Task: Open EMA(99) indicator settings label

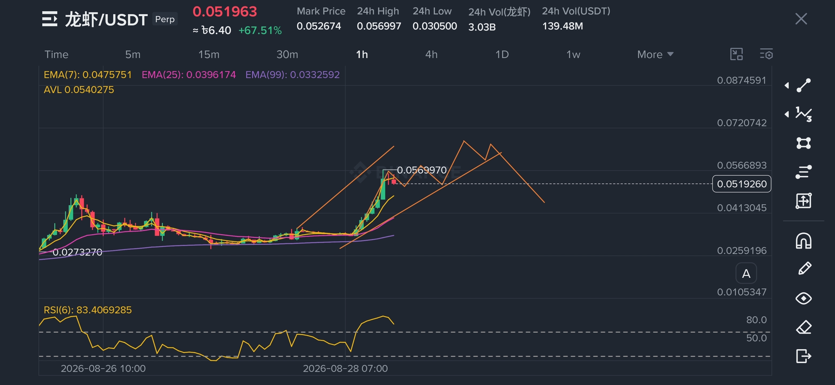Action: click(x=292, y=75)
